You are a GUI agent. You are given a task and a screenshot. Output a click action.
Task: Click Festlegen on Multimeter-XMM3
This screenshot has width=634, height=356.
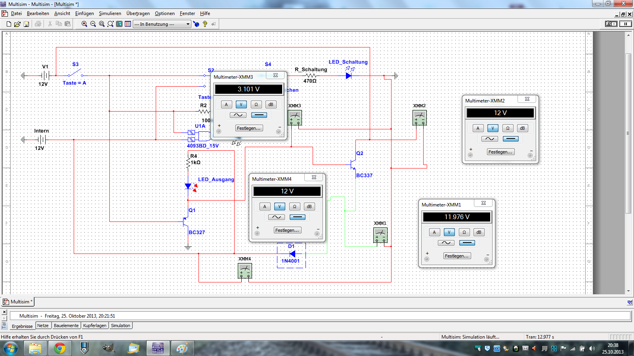(248, 128)
